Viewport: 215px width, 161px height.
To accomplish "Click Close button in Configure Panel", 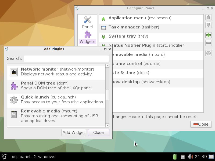I will pyautogui.click(x=201, y=124).
